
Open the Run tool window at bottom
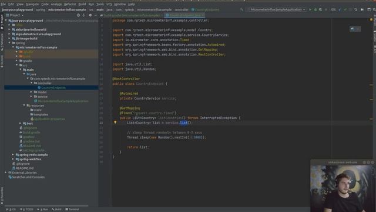(x=42, y=210)
